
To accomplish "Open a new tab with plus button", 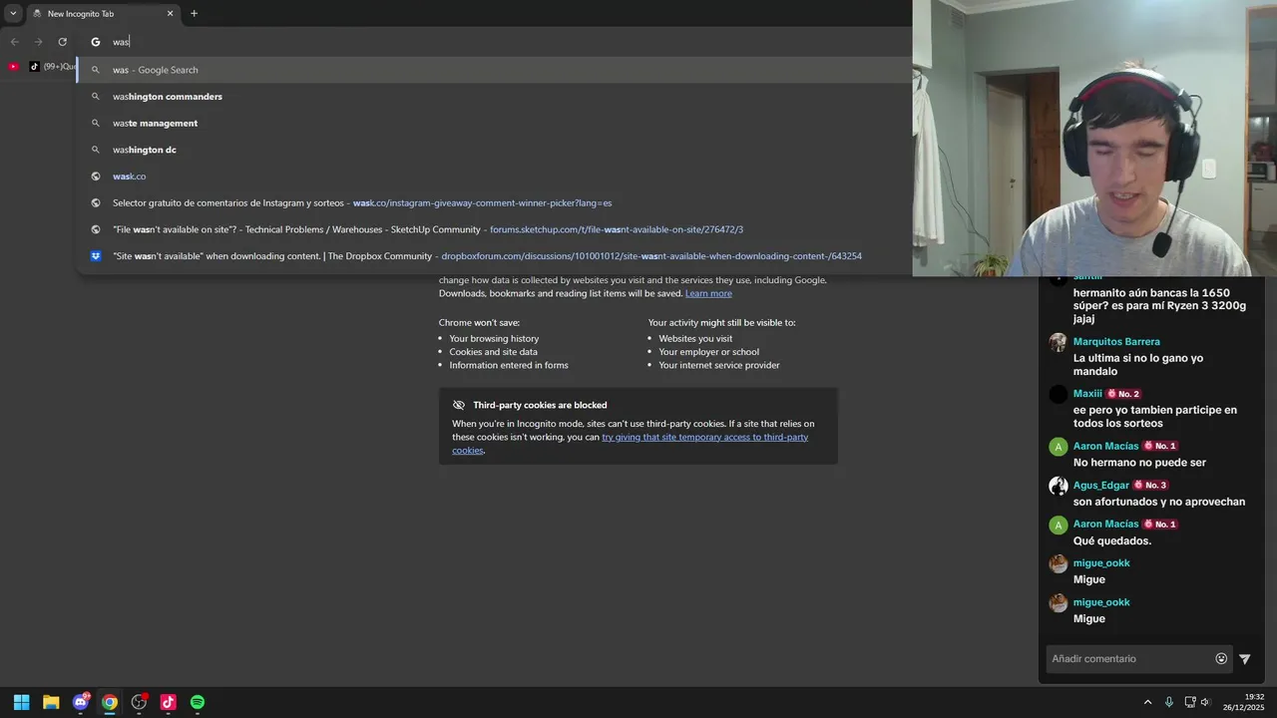I will click(194, 14).
